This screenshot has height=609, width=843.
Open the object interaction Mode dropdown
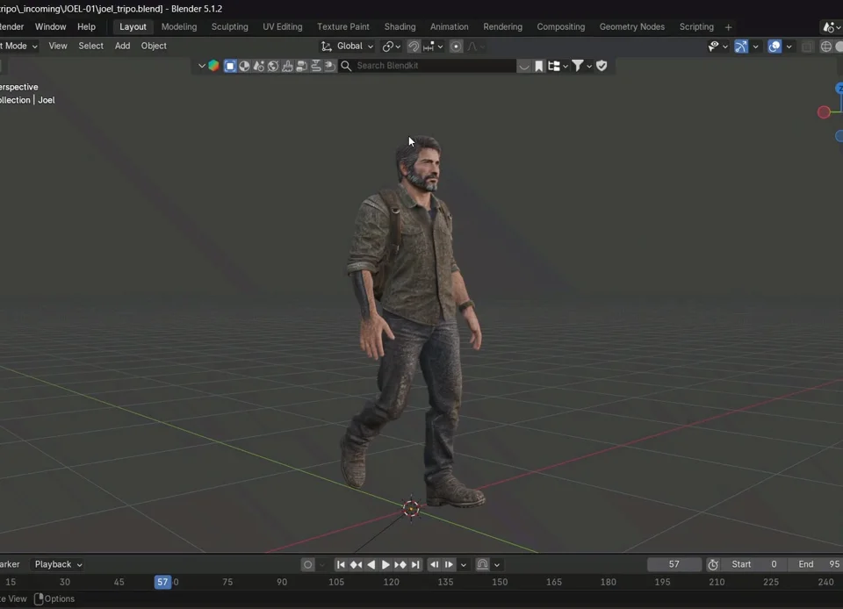pyautogui.click(x=18, y=47)
